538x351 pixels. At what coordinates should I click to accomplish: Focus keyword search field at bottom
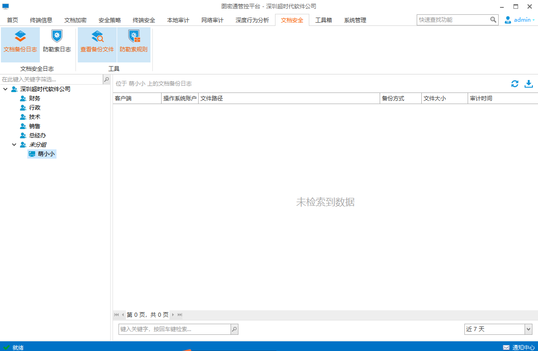click(x=175, y=329)
